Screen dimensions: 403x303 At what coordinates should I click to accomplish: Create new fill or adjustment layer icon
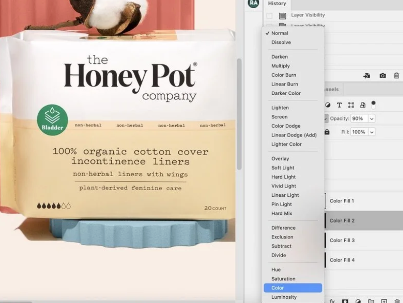[358, 301]
